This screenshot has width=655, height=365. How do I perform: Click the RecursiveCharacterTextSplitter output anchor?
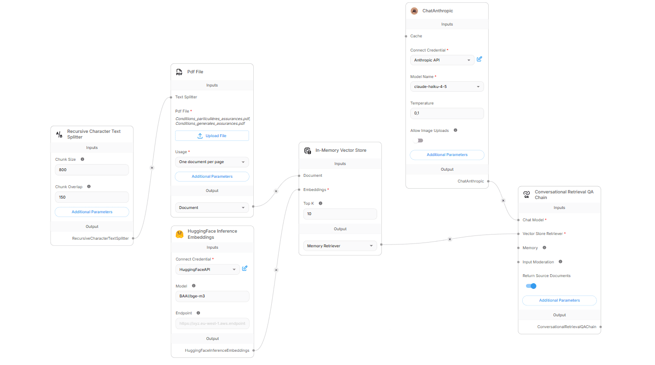133,238
